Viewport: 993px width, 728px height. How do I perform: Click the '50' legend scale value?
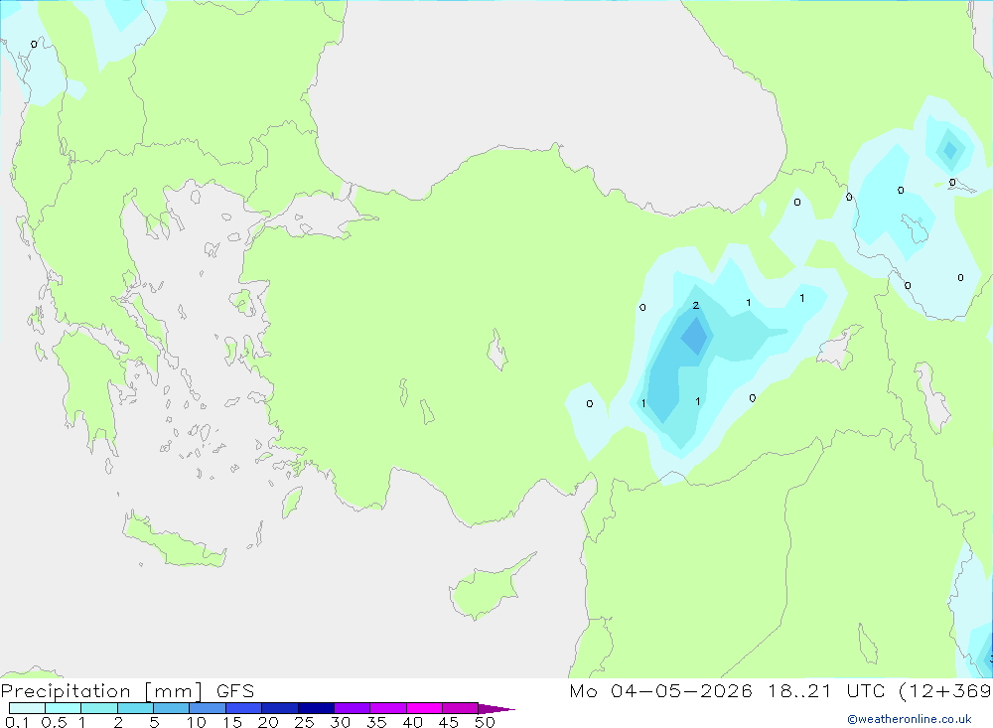tap(485, 722)
